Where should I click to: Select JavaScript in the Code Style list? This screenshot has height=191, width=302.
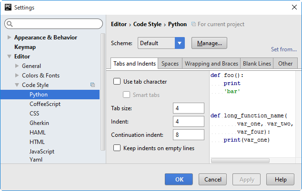42,152
